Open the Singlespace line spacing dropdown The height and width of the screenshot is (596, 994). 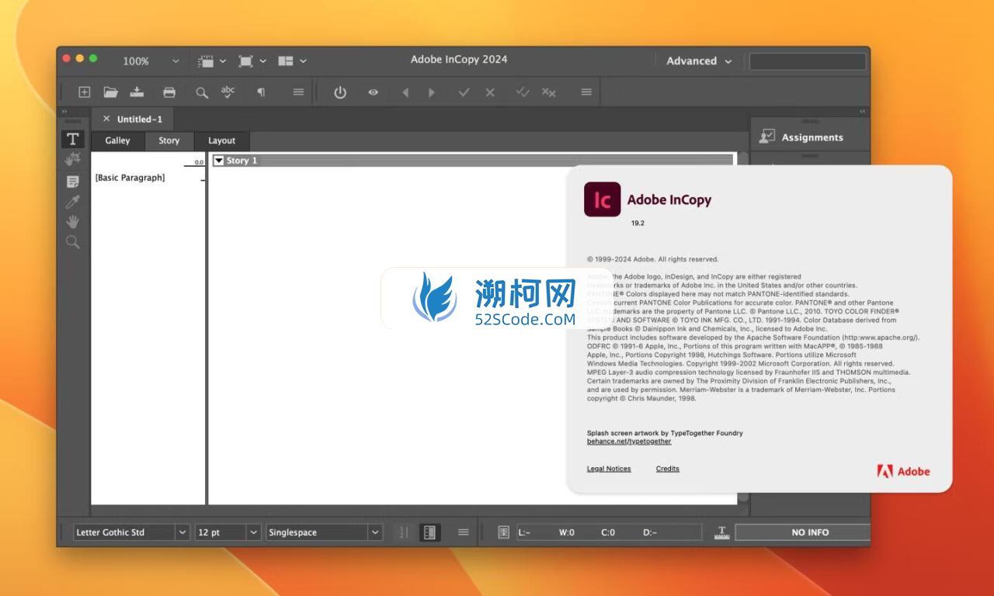376,532
